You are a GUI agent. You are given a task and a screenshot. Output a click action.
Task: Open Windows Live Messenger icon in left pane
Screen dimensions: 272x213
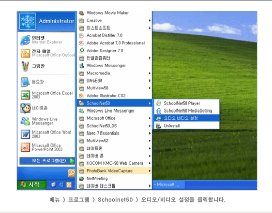[25, 121]
